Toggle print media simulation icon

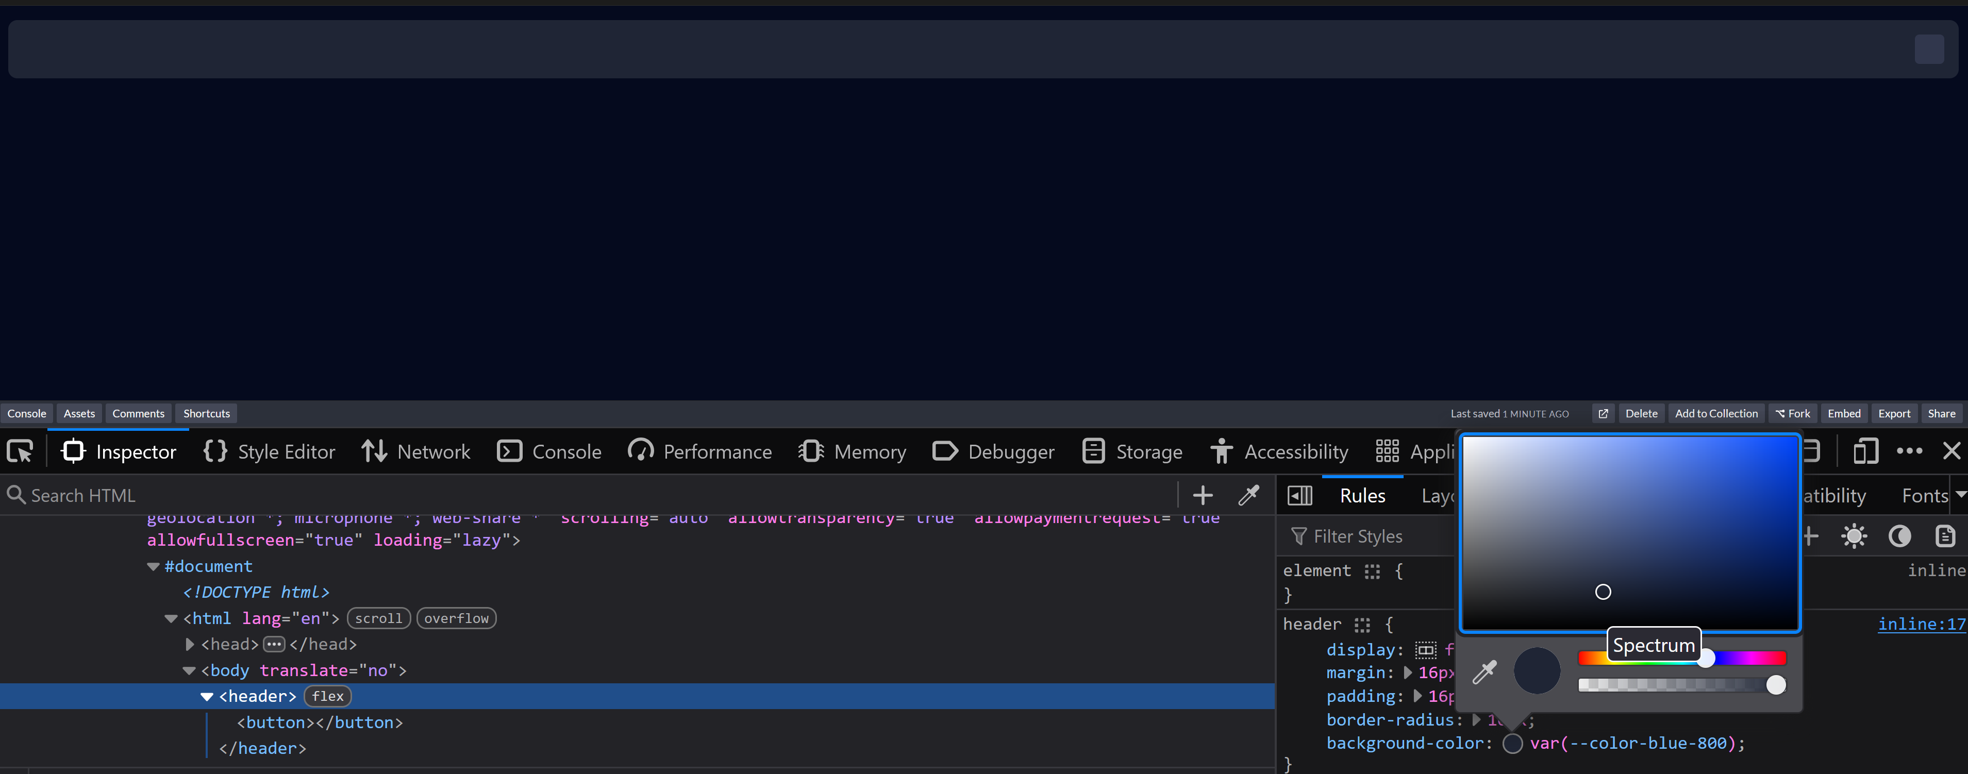[x=1945, y=536]
